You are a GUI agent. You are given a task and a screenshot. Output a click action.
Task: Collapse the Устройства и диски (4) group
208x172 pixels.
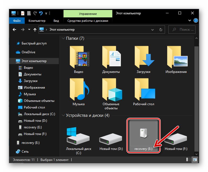(63, 115)
